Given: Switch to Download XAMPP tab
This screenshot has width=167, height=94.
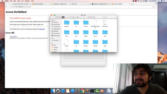Looking at the screenshot, I should coord(41,4).
